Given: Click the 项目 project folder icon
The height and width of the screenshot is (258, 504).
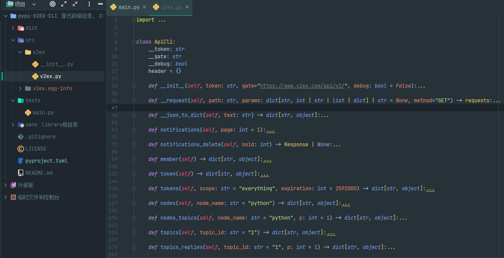Looking at the screenshot, I should pos(10,4).
